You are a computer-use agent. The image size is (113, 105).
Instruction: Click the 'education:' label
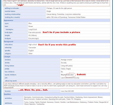9,44
